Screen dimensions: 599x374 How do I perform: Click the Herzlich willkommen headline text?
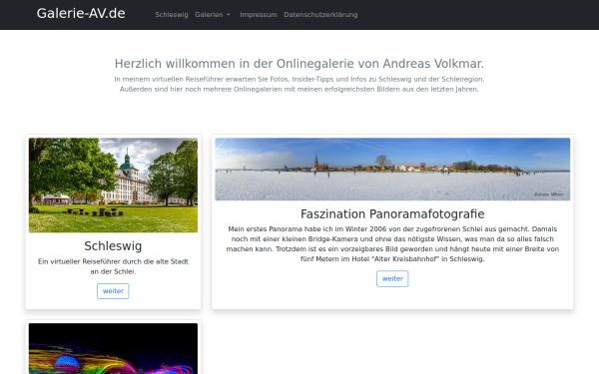(x=299, y=64)
